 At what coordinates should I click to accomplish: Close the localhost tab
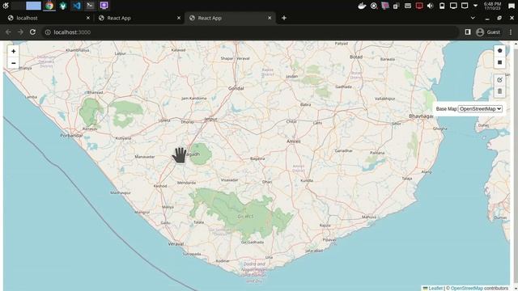coord(88,18)
